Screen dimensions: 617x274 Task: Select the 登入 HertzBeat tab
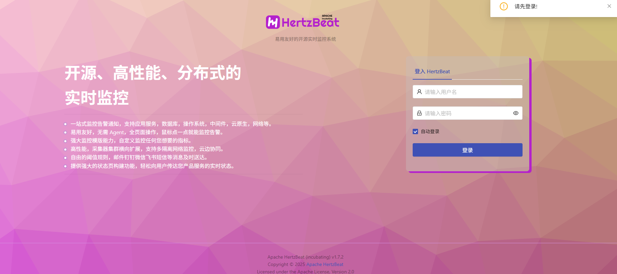coord(432,72)
